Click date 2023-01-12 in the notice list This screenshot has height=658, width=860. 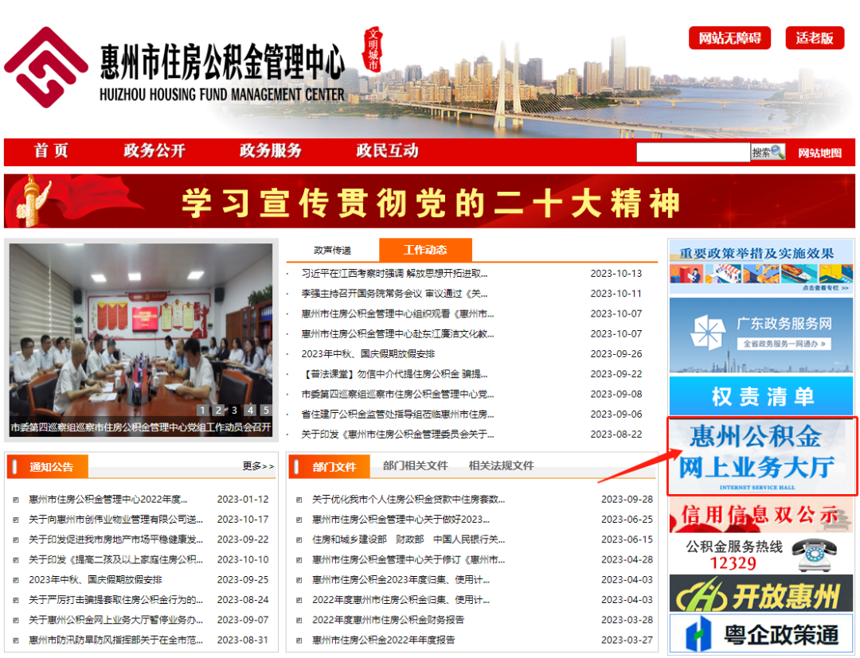tap(243, 499)
